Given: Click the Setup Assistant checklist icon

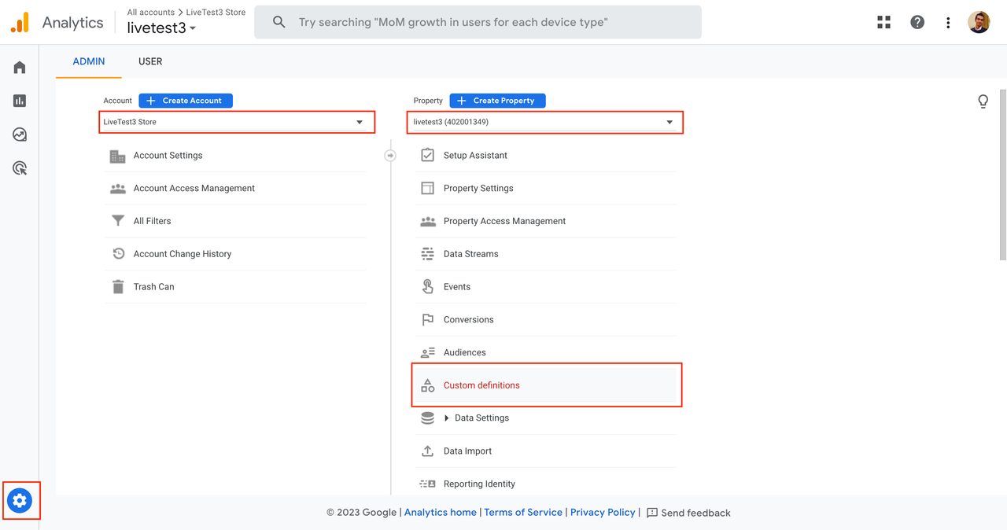Looking at the screenshot, I should coord(428,156).
